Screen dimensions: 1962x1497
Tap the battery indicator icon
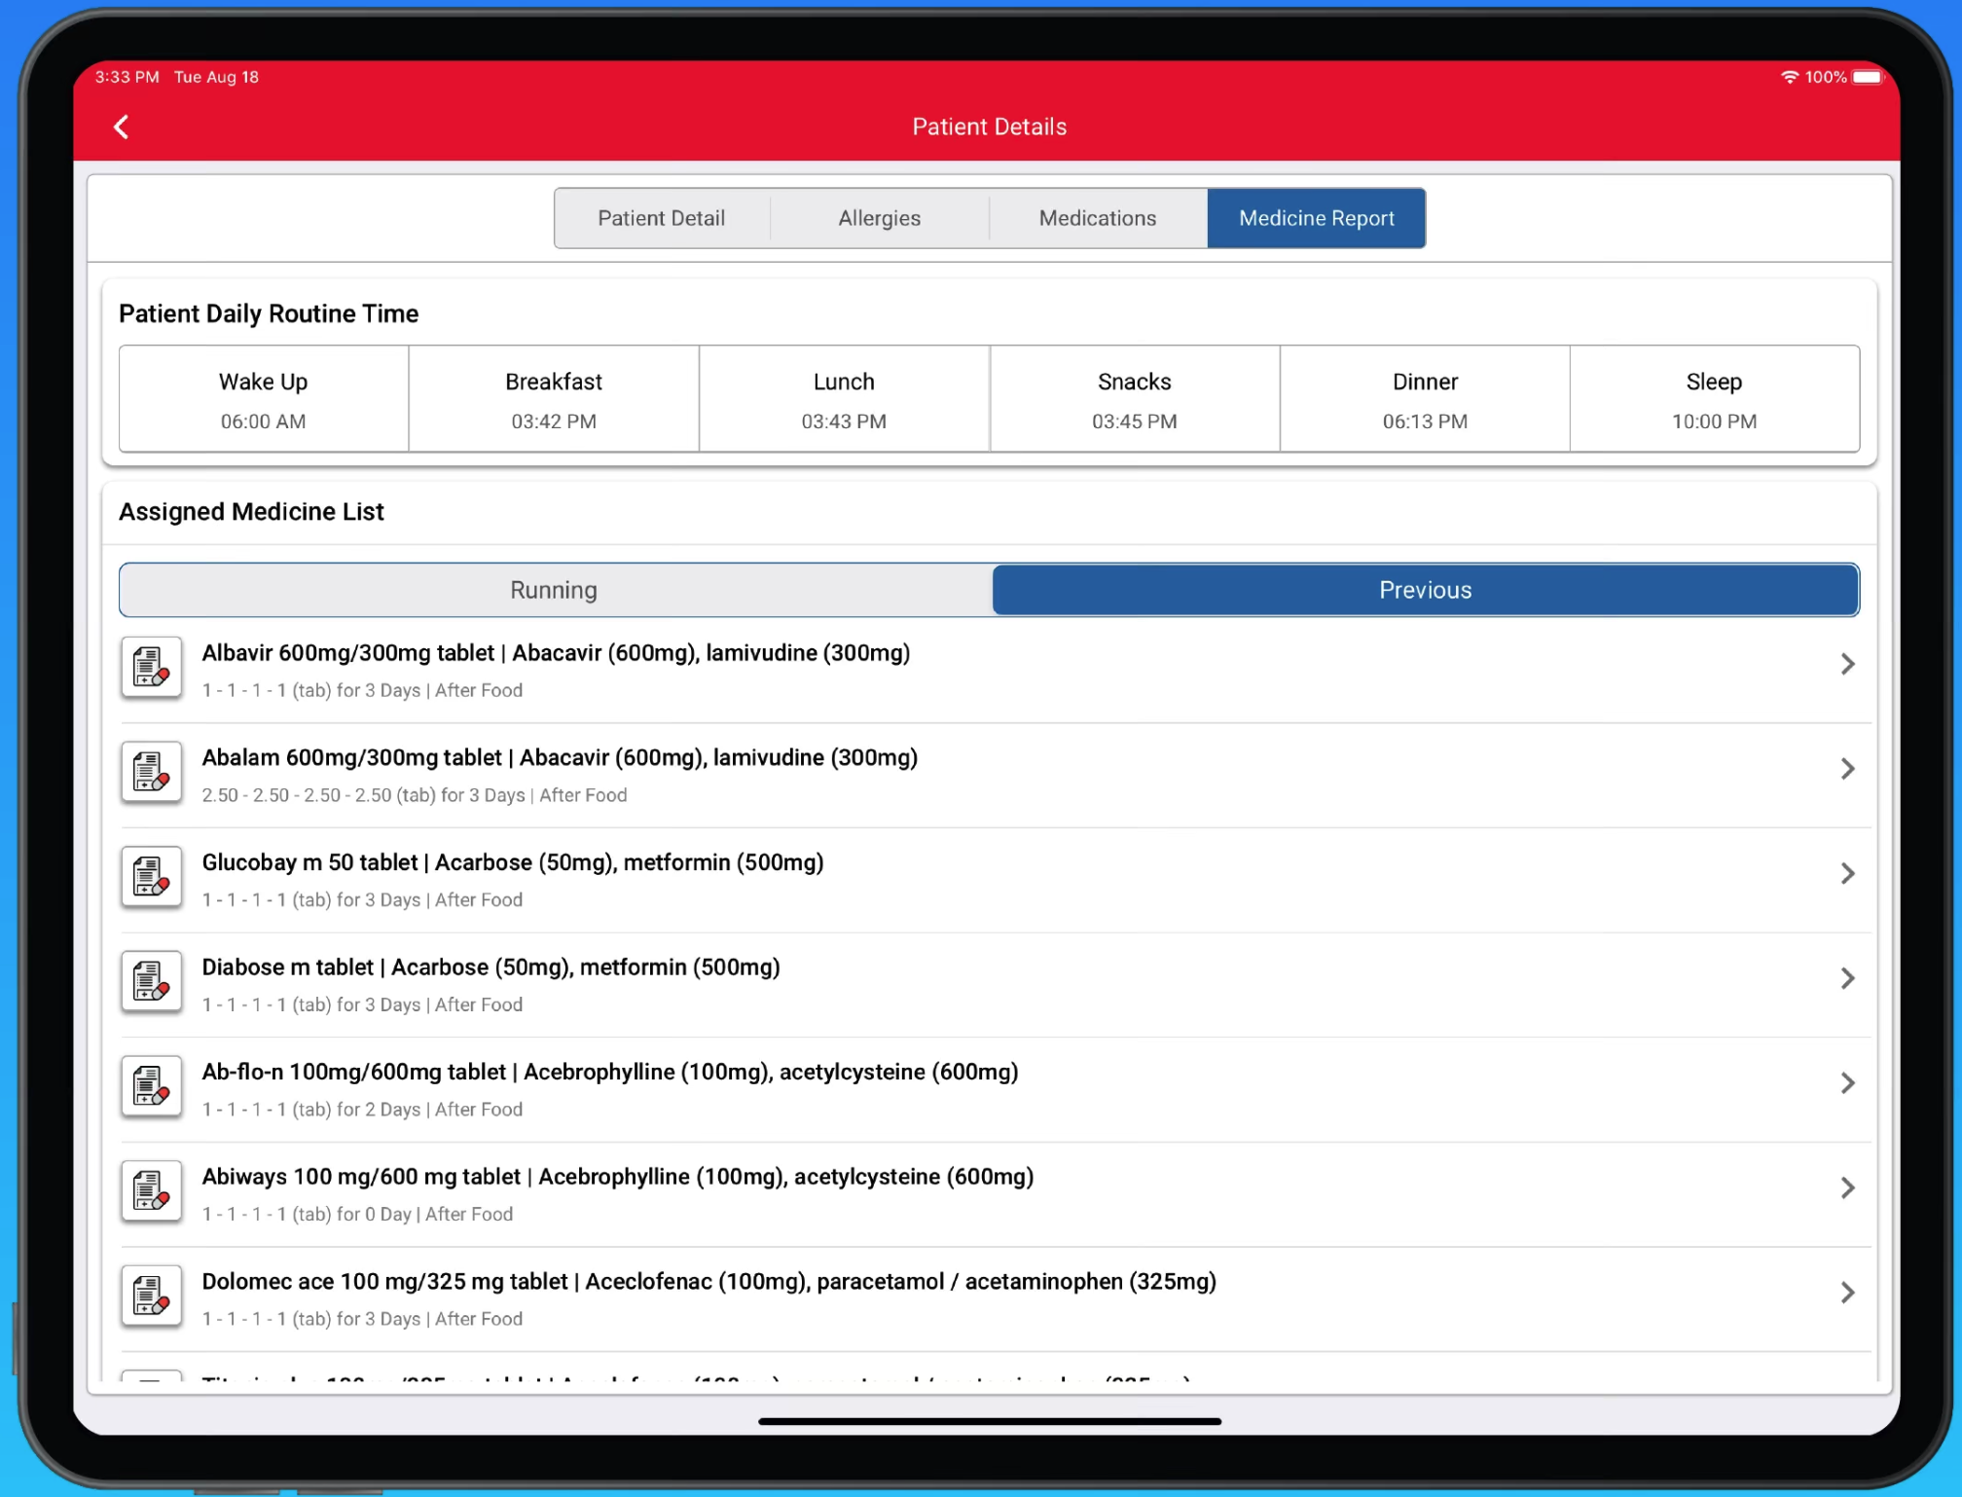[1869, 77]
